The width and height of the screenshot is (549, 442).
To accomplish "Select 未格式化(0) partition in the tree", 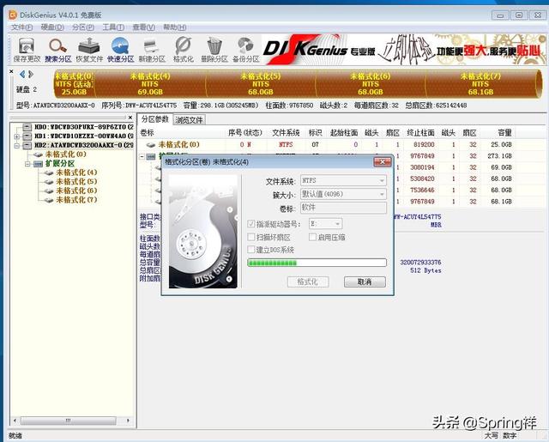I will [x=65, y=154].
